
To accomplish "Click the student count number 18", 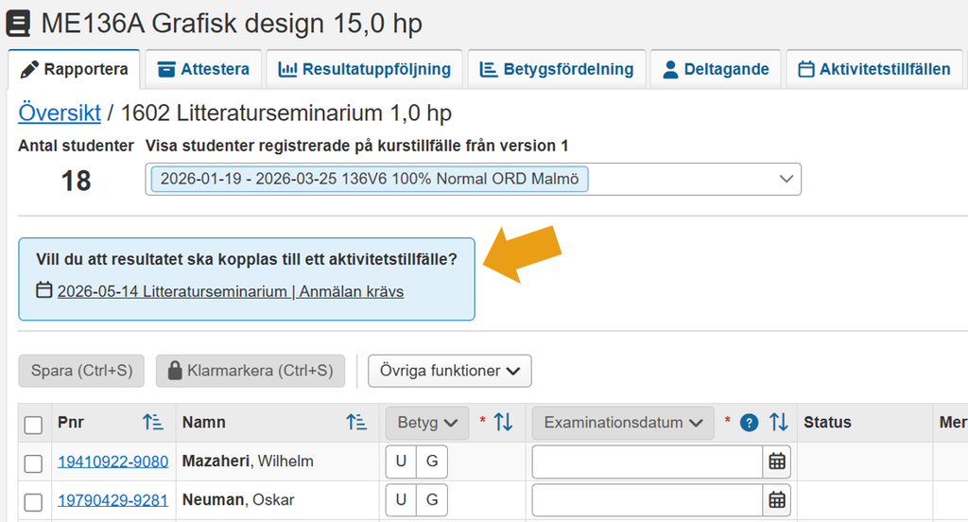I will (x=76, y=181).
